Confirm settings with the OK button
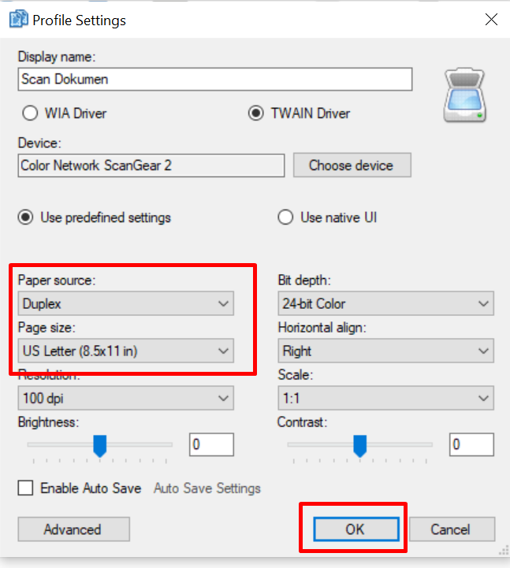 click(355, 529)
